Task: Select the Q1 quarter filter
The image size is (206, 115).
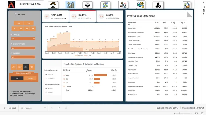Action: point(15,29)
